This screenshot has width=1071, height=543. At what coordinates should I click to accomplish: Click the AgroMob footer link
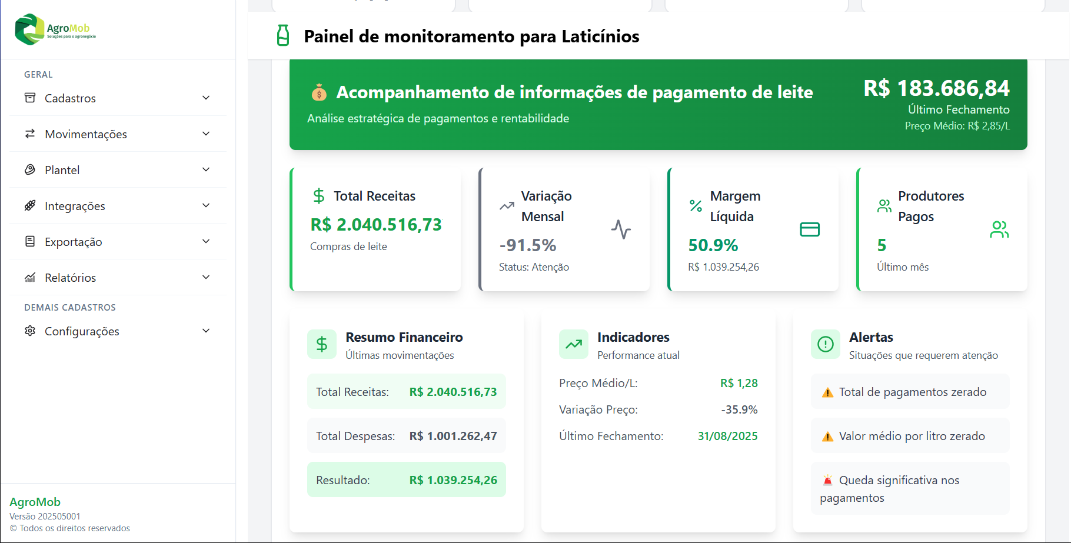pyautogui.click(x=35, y=502)
